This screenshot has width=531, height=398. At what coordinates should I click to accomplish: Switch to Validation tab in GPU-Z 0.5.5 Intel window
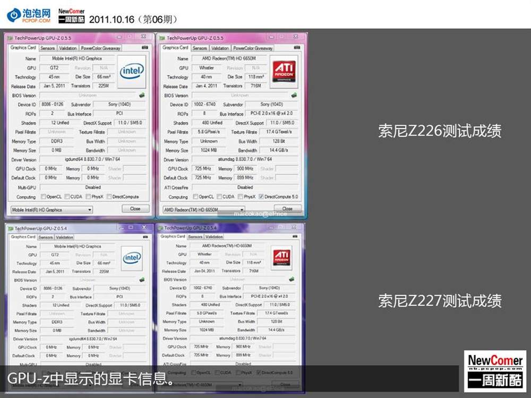pyautogui.click(x=68, y=48)
